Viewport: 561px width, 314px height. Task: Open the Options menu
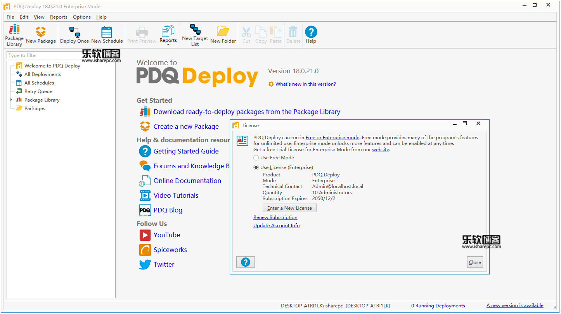coord(82,17)
